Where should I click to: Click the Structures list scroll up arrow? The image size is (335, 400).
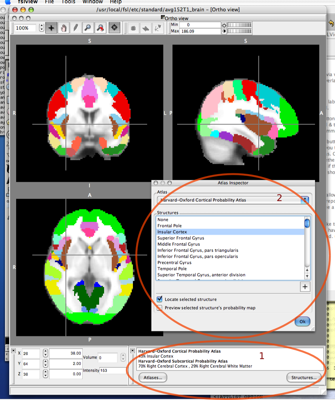click(x=307, y=270)
